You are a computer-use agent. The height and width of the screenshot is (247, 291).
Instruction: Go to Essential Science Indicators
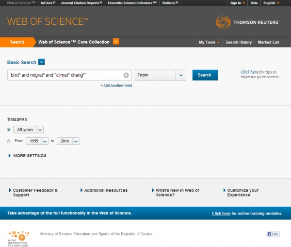coord(132,3)
